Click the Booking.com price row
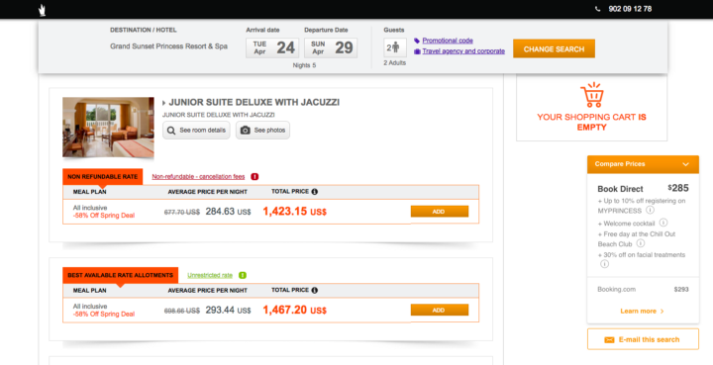The height and width of the screenshot is (365, 713). 643,289
